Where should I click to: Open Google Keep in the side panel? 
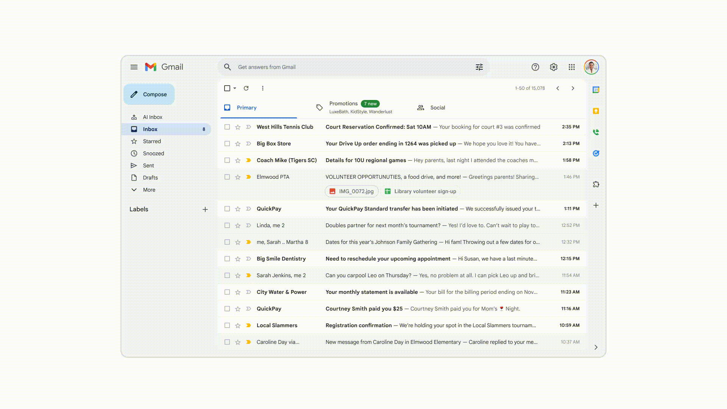click(596, 111)
